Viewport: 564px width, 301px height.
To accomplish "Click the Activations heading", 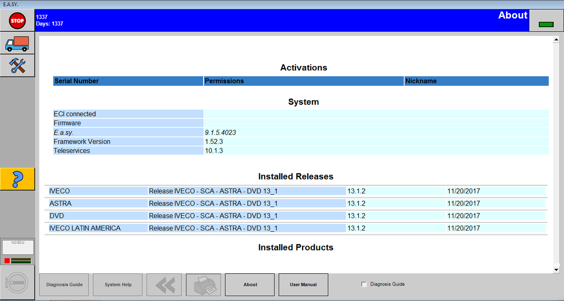I will (304, 68).
